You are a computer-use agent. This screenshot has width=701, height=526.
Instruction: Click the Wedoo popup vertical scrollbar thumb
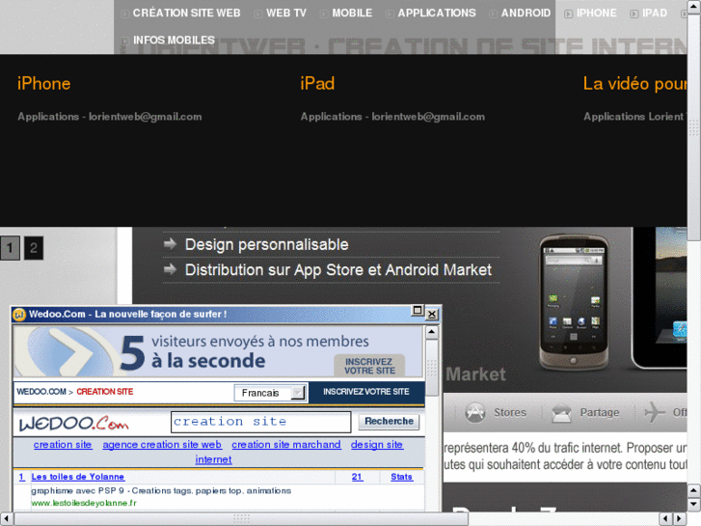click(x=431, y=368)
